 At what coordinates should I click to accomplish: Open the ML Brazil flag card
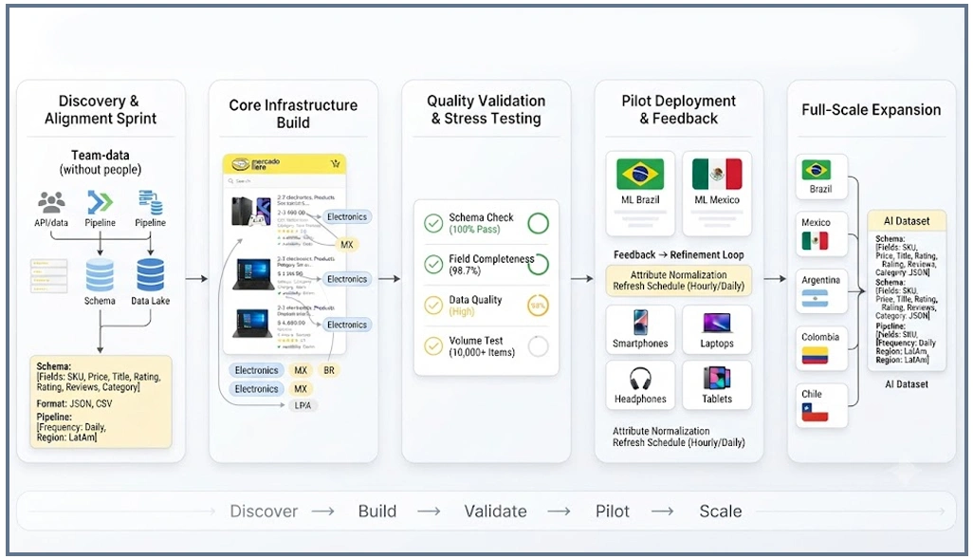[640, 194]
